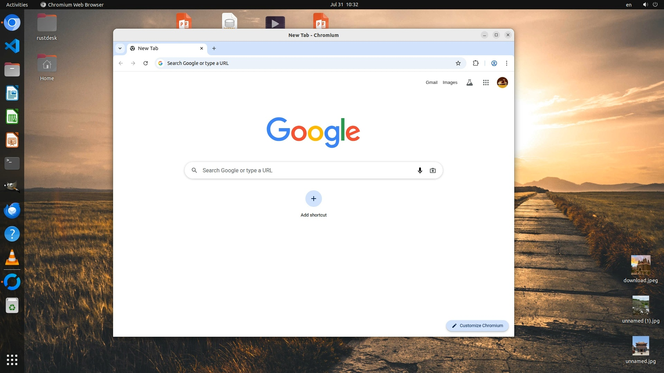Open the download.jpeg desktop thumbnail

(x=640, y=265)
